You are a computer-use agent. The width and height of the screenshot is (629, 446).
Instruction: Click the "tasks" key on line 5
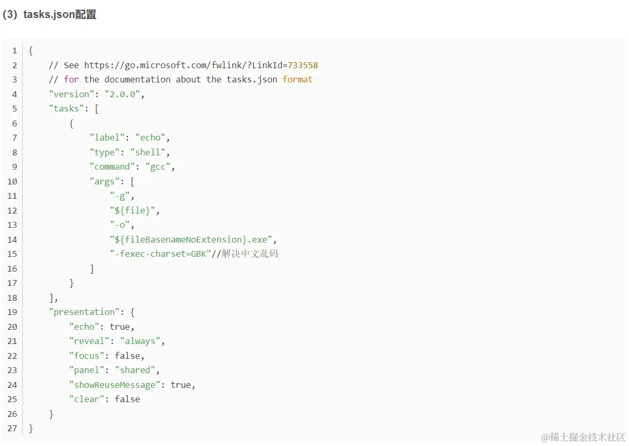[67, 108]
